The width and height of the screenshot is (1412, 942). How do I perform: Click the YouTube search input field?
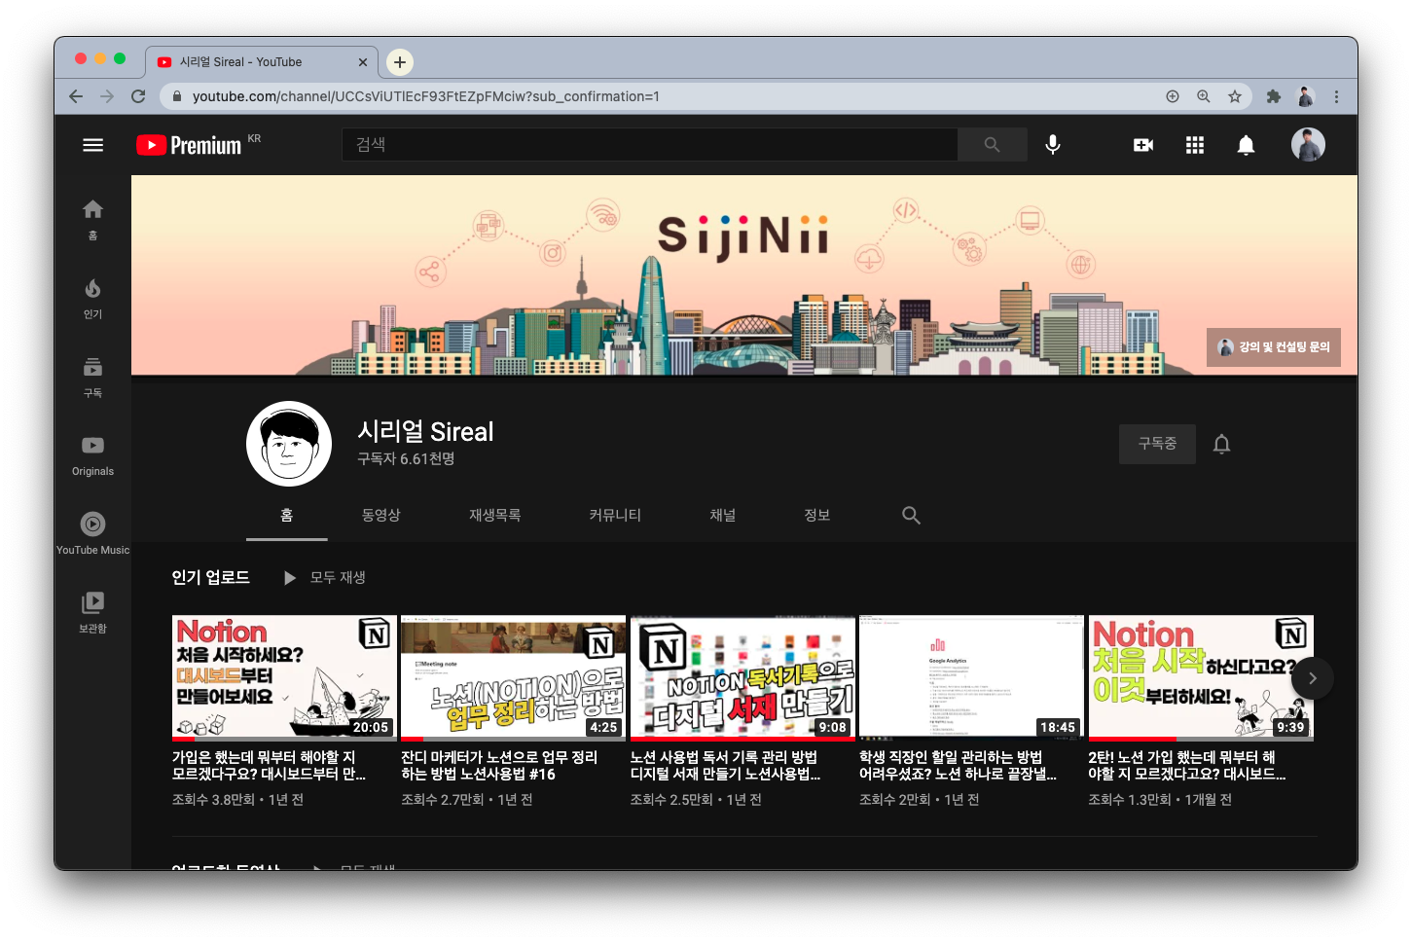[649, 144]
